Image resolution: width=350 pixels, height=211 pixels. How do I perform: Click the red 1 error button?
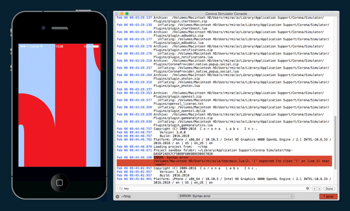pos(328,196)
